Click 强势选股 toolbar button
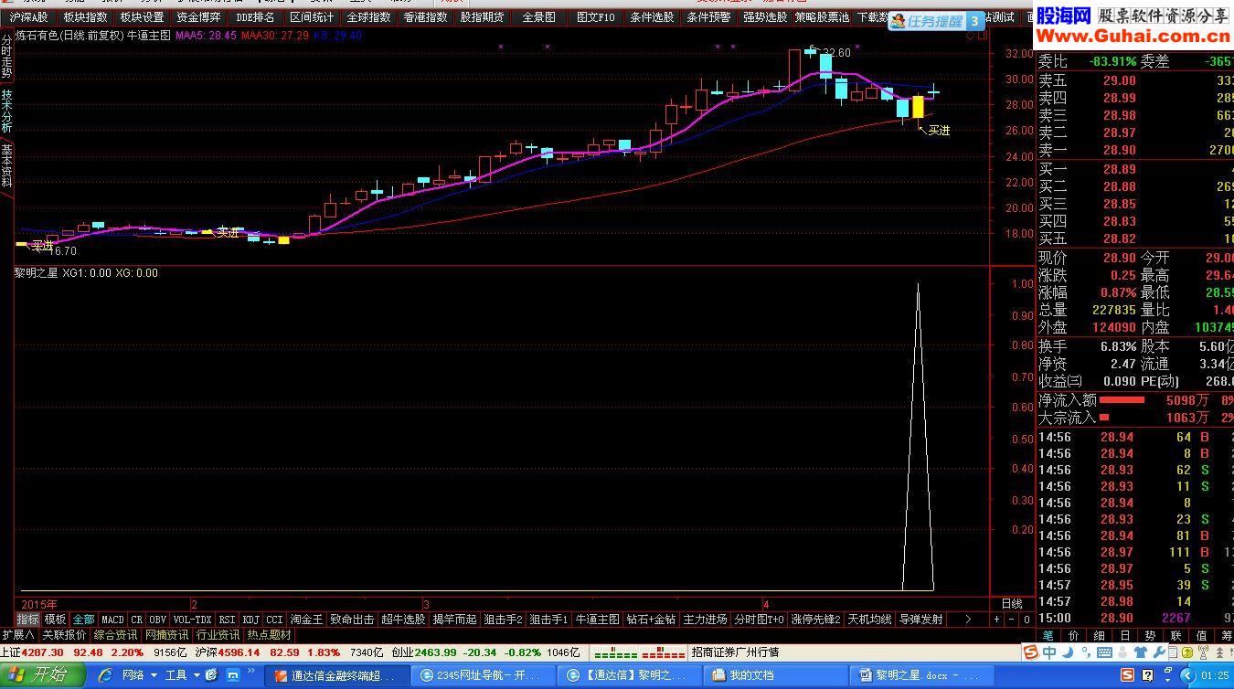Image resolution: width=1234 pixels, height=689 pixels. (765, 17)
